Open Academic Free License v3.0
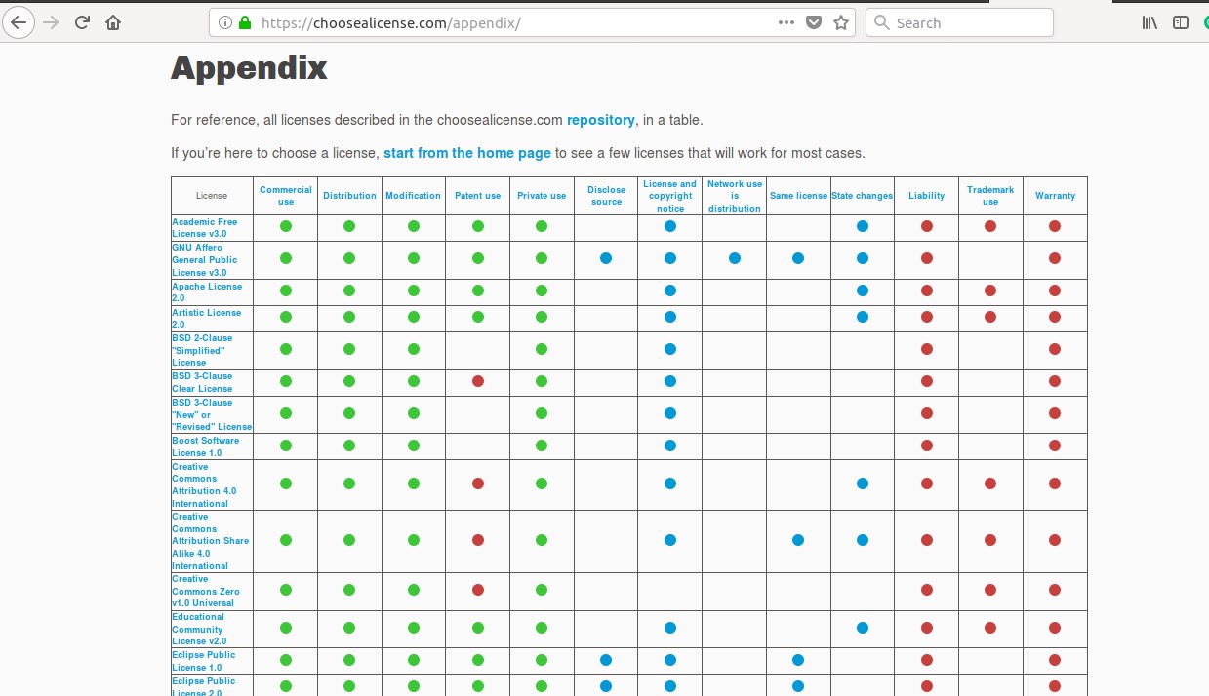The image size is (1209, 696). point(205,228)
